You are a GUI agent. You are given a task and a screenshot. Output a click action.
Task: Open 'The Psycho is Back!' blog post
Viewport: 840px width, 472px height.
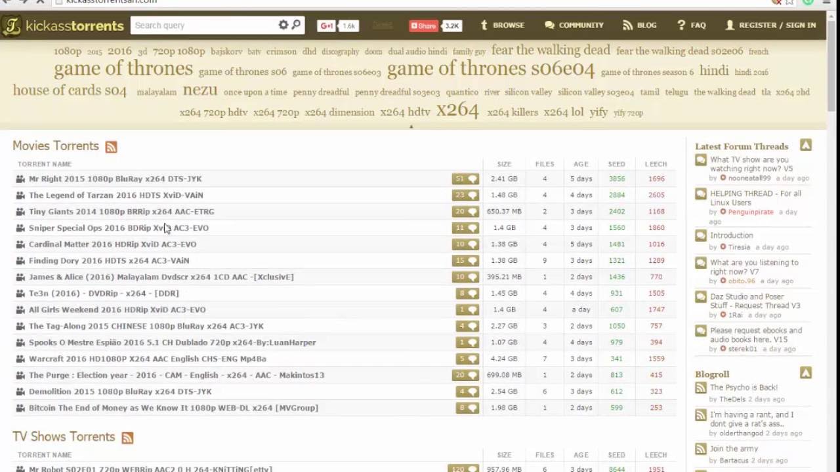(744, 387)
